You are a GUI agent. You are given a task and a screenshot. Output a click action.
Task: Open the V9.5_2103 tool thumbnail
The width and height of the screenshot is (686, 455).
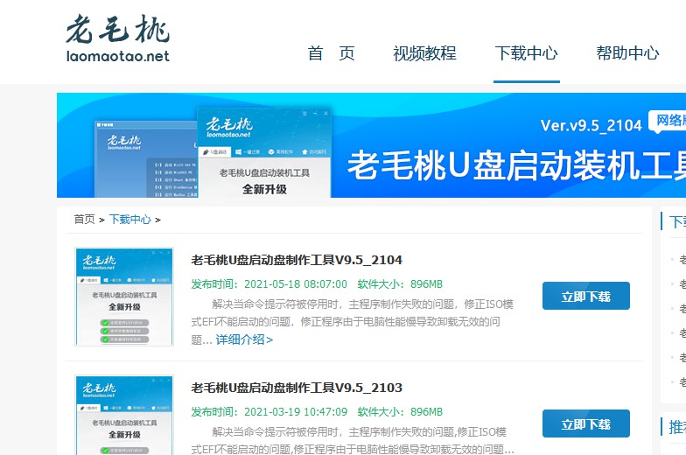pyautogui.click(x=124, y=415)
